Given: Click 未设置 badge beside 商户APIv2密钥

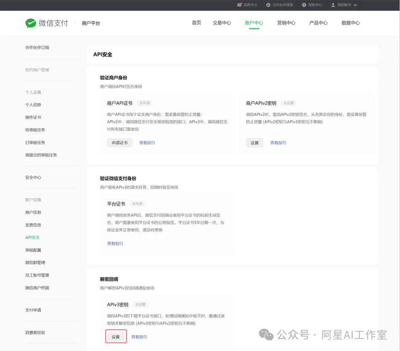Looking at the screenshot, I should click(x=288, y=103).
